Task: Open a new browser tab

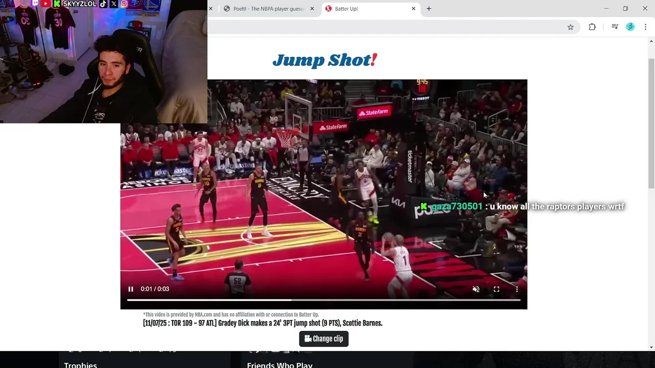Action: click(x=429, y=9)
